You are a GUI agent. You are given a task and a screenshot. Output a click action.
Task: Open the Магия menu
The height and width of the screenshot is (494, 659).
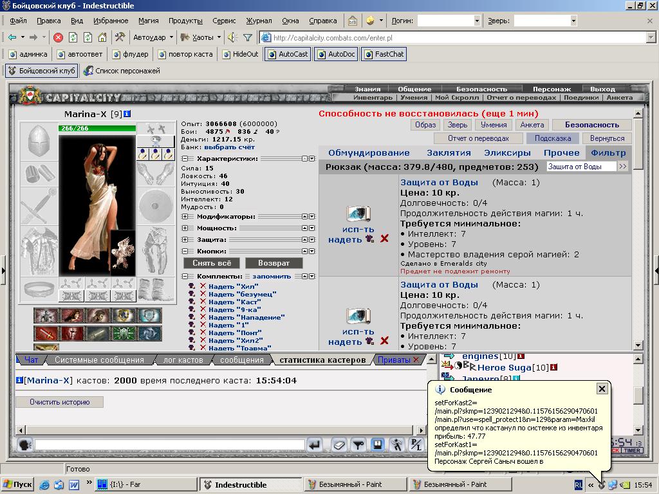coord(149,21)
